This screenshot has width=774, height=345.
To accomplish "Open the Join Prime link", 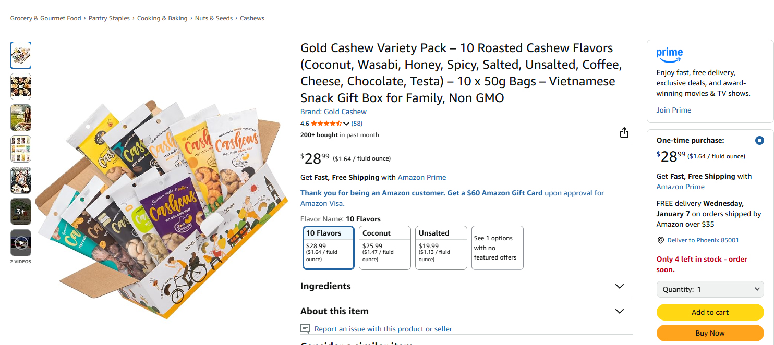I will [x=674, y=110].
